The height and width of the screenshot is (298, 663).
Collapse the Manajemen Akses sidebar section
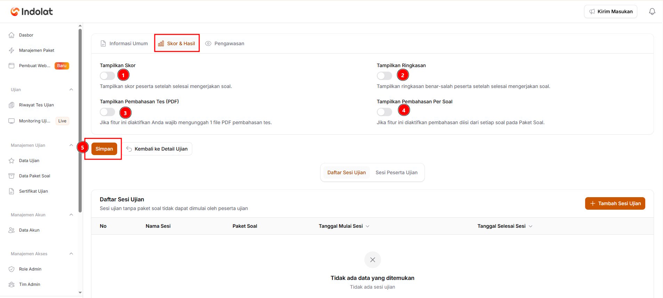71,254
